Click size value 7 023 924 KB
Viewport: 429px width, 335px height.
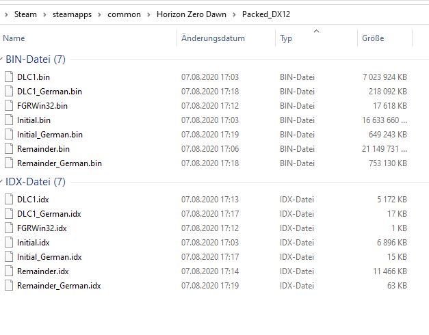coord(385,77)
